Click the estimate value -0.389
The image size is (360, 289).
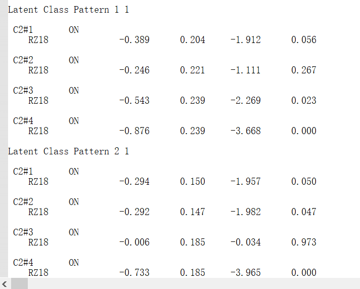click(x=134, y=40)
